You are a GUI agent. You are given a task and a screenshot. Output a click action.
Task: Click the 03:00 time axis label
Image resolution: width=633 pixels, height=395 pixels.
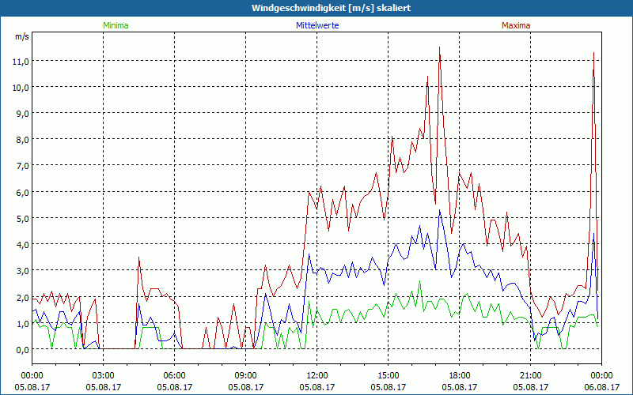[x=104, y=376]
